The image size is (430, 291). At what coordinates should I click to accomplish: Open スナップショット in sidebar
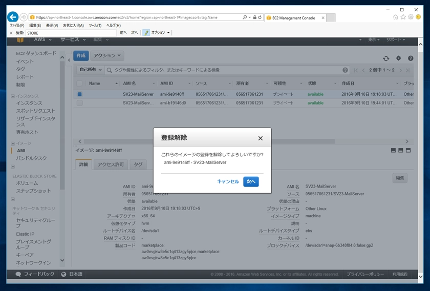point(33,191)
